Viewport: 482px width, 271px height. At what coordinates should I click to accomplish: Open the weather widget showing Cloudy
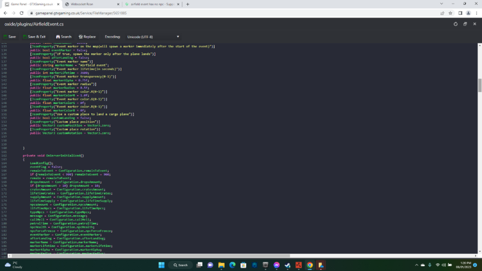[x=13, y=265]
